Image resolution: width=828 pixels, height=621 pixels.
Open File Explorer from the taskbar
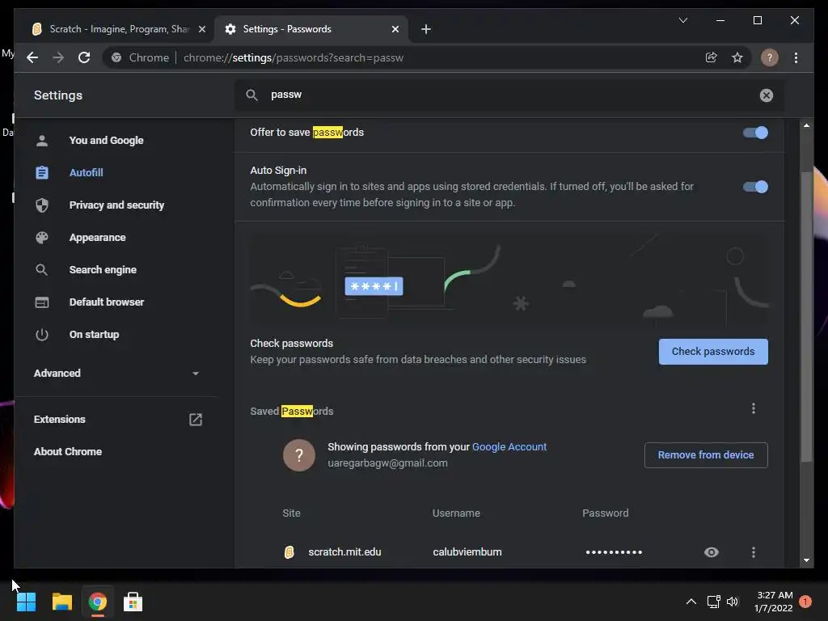click(x=61, y=602)
